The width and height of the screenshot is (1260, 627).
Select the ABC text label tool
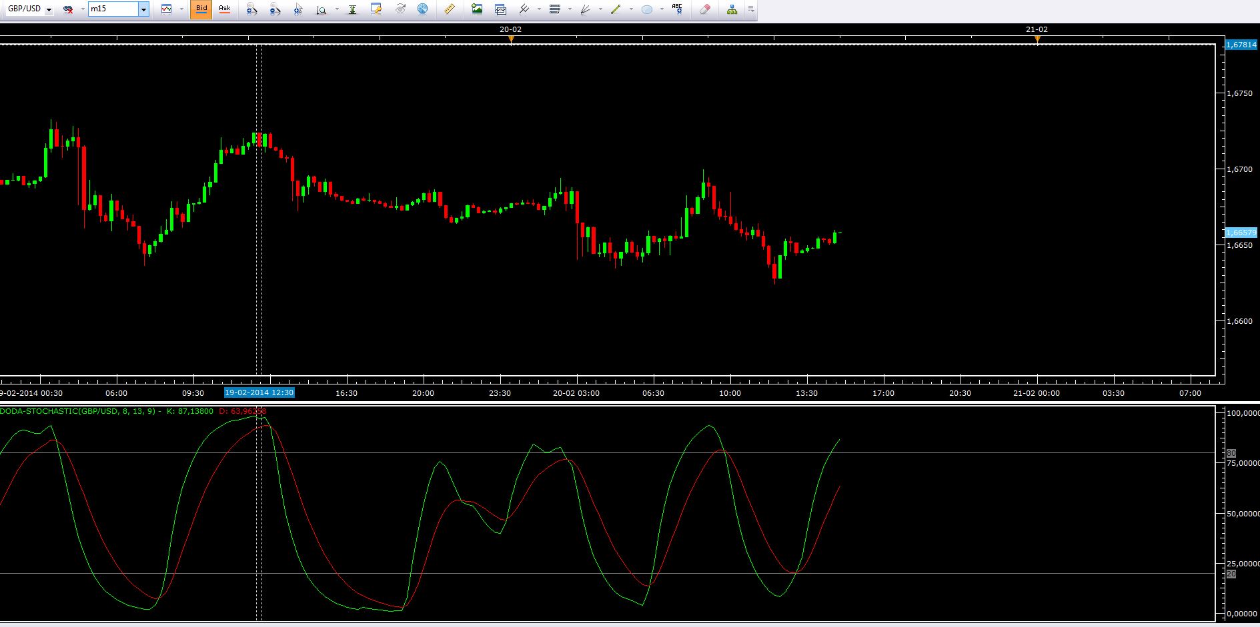[677, 9]
